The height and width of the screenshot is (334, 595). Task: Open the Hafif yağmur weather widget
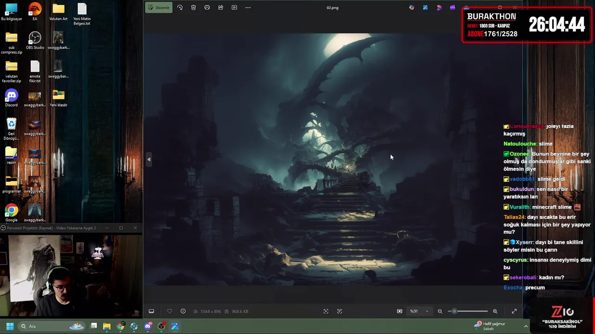(x=490, y=326)
